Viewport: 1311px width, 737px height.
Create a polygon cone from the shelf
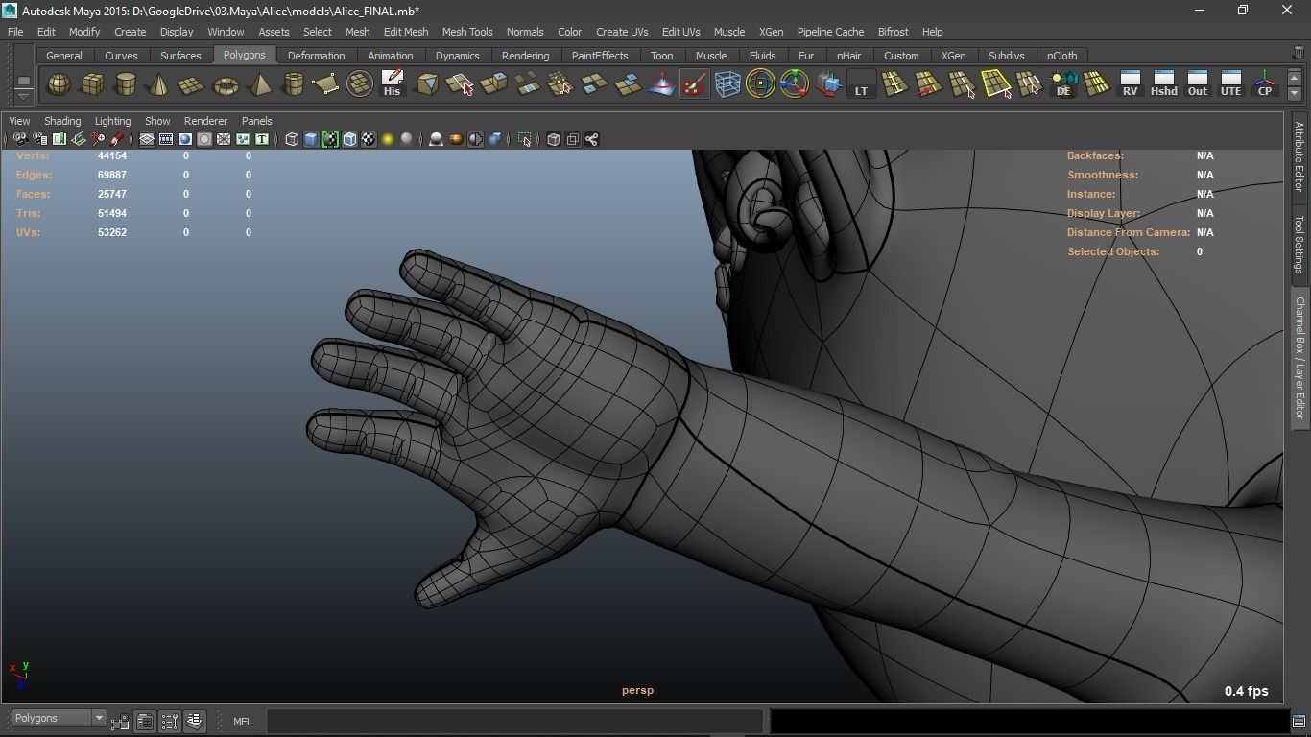coord(158,84)
